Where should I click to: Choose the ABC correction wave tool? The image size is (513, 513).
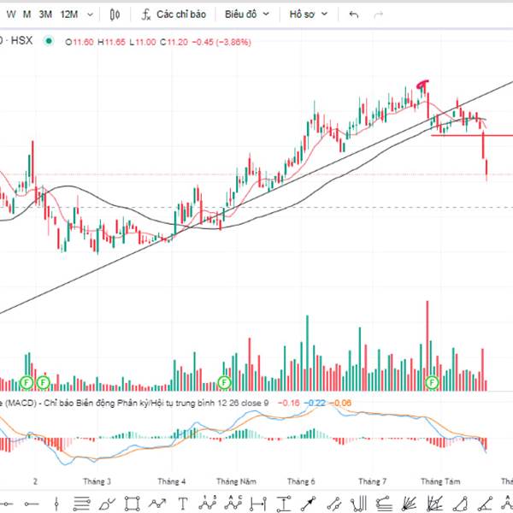pyautogui.click(x=233, y=504)
